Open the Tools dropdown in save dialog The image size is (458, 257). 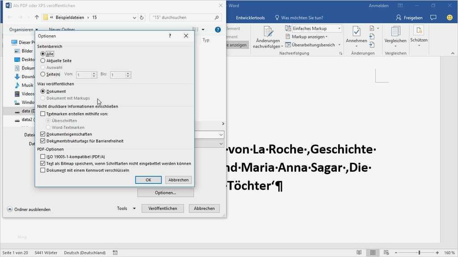click(x=126, y=208)
